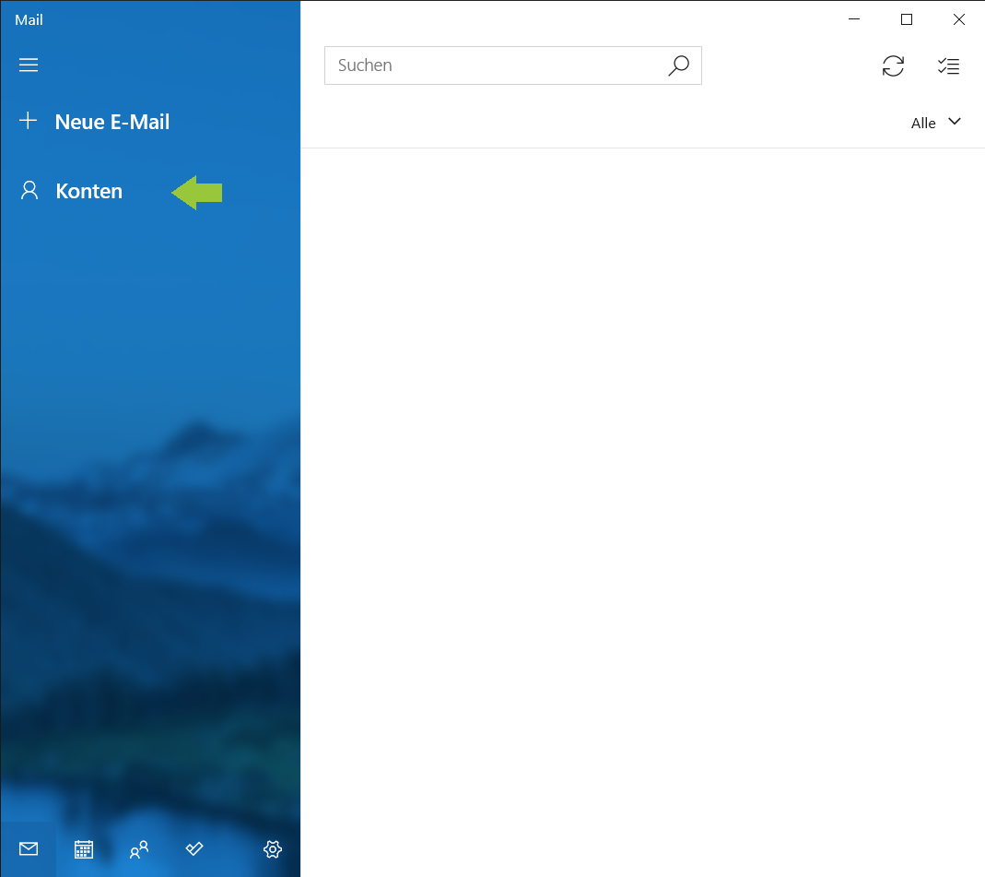Compose with the Neue E-Mail label
The image size is (985, 877).
point(112,122)
